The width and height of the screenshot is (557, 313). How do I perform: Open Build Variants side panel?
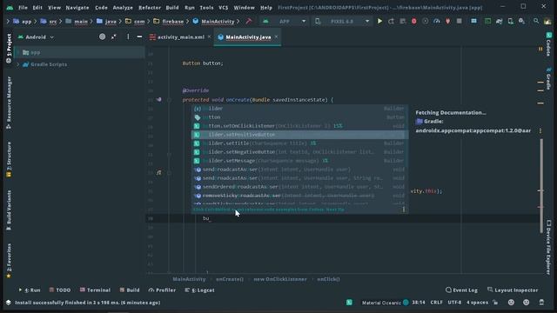coord(9,210)
